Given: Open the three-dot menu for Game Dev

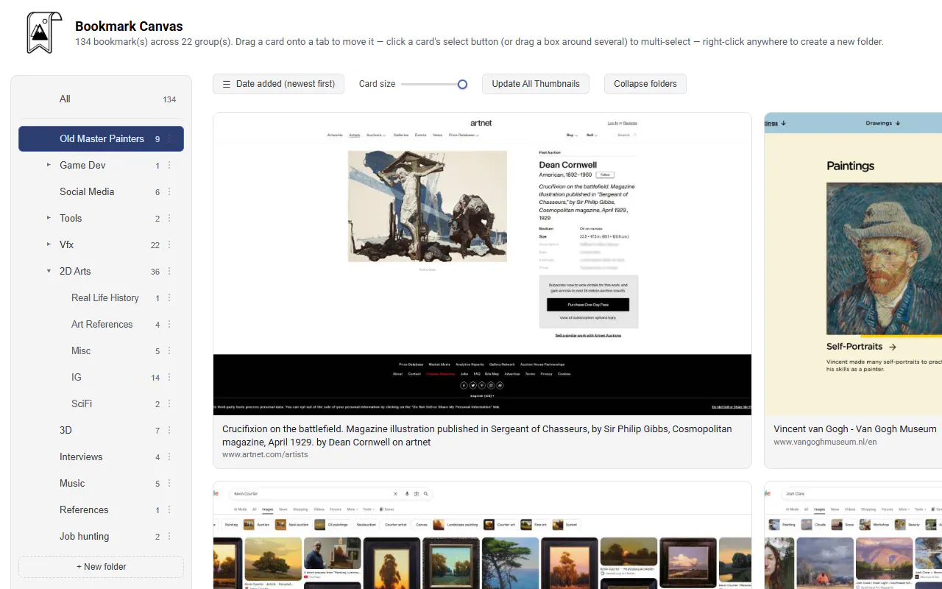Looking at the screenshot, I should [x=169, y=165].
